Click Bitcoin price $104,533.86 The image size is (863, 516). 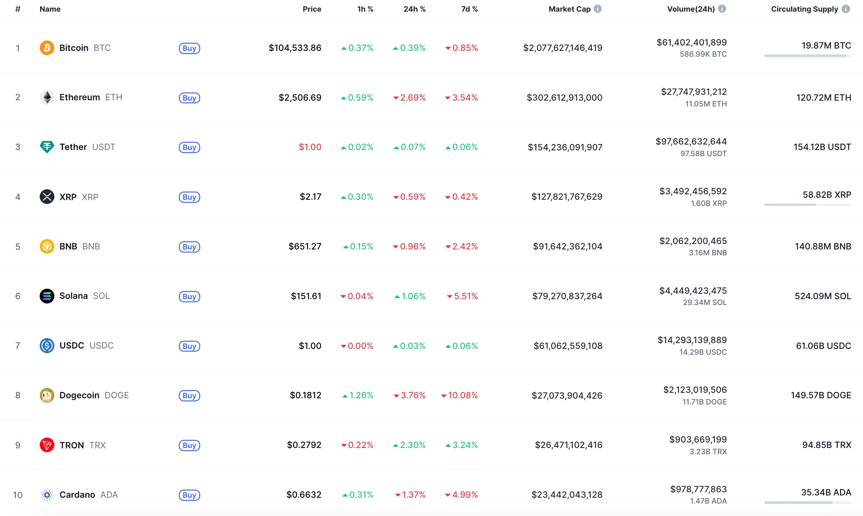[x=295, y=48]
